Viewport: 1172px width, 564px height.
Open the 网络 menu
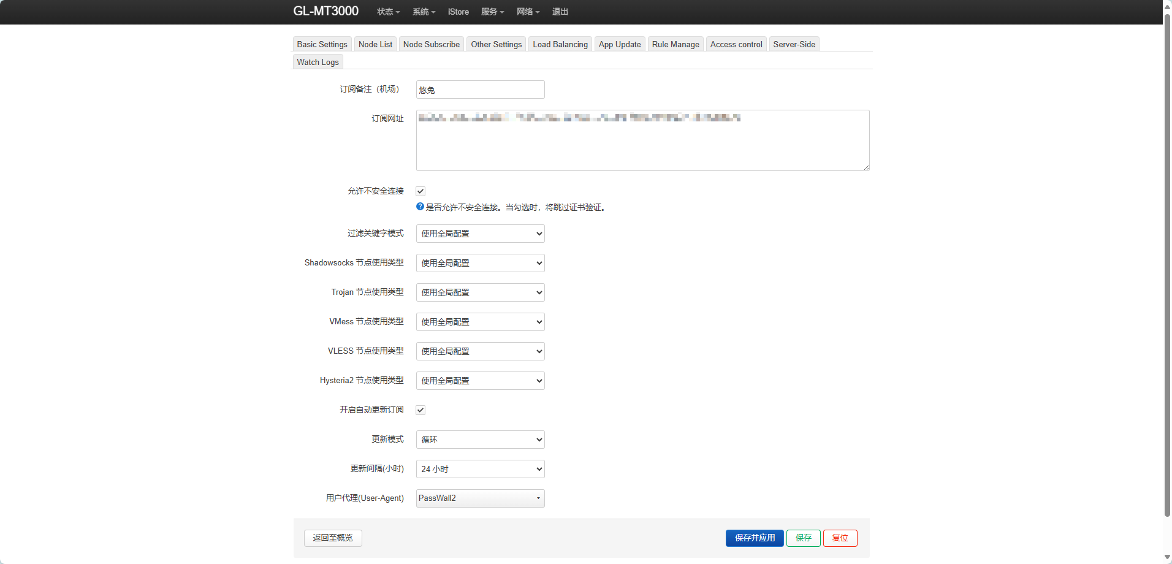click(527, 12)
